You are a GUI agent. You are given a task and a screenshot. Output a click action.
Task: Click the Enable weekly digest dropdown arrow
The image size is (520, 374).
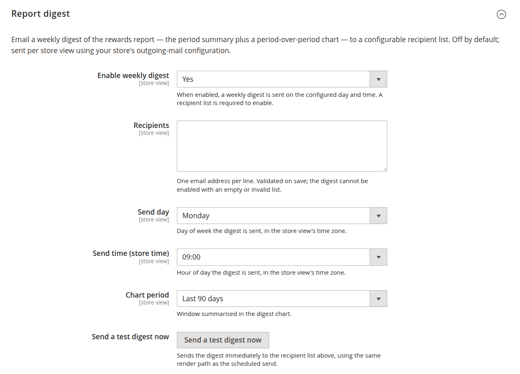click(x=378, y=79)
